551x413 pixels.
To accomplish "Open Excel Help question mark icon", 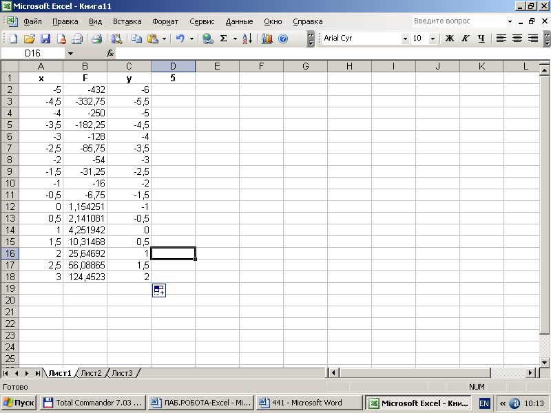I will 283,39.
